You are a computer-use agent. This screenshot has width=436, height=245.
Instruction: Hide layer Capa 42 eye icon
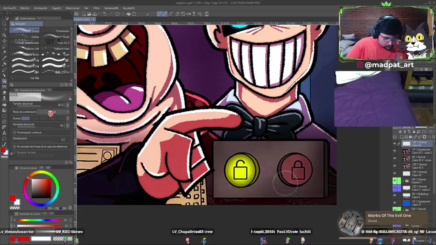(395, 144)
